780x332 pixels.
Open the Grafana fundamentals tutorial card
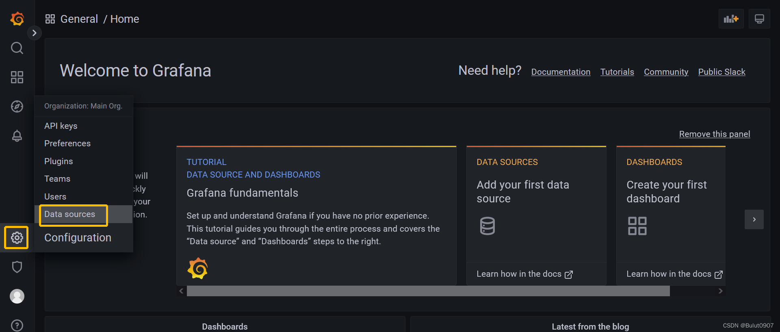coord(316,215)
